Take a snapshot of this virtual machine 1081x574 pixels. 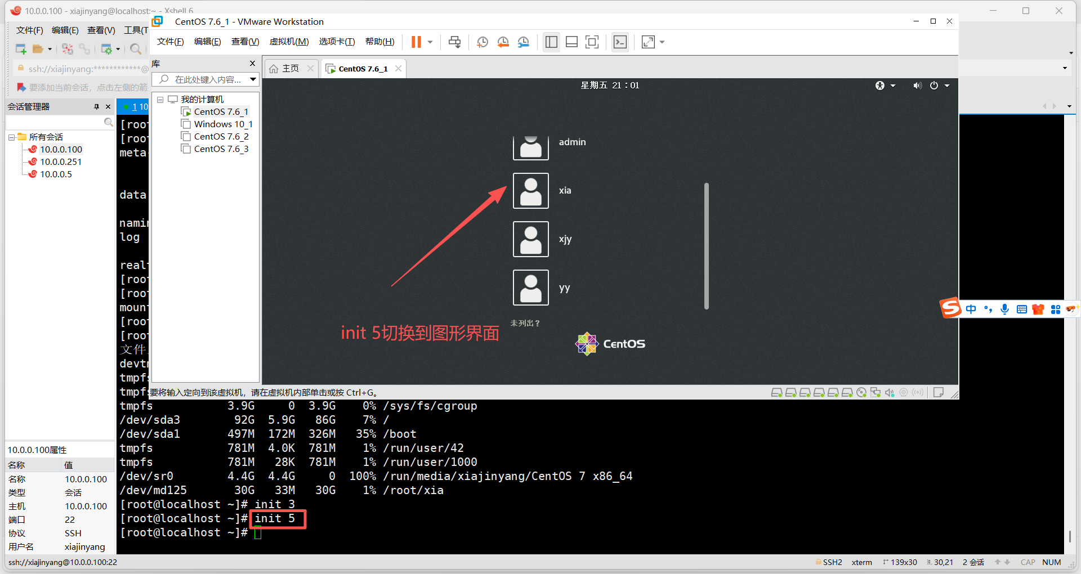point(483,42)
